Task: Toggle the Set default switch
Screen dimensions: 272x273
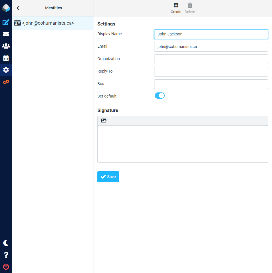Action: (160, 96)
